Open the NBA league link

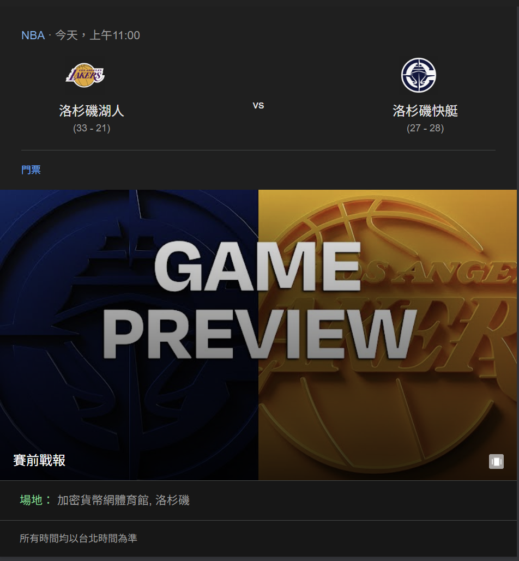click(33, 35)
